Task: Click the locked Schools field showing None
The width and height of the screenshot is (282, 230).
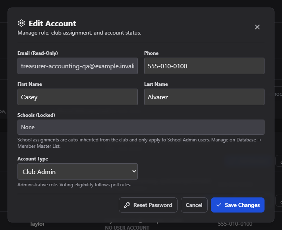Action: point(141,127)
